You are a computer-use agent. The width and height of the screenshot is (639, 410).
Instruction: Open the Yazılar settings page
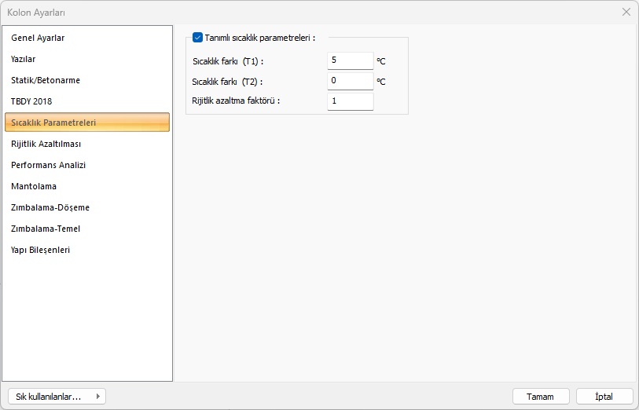pyautogui.click(x=24, y=59)
